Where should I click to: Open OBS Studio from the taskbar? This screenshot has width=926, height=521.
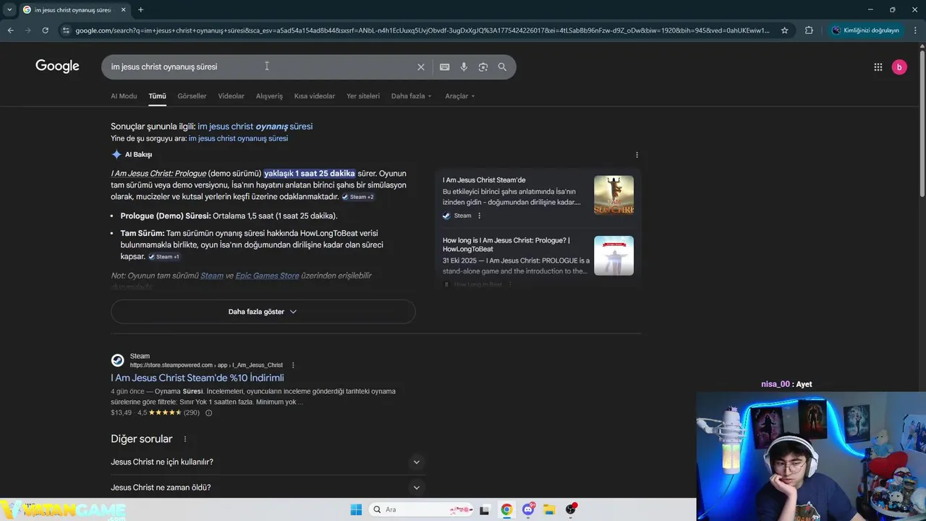571,509
